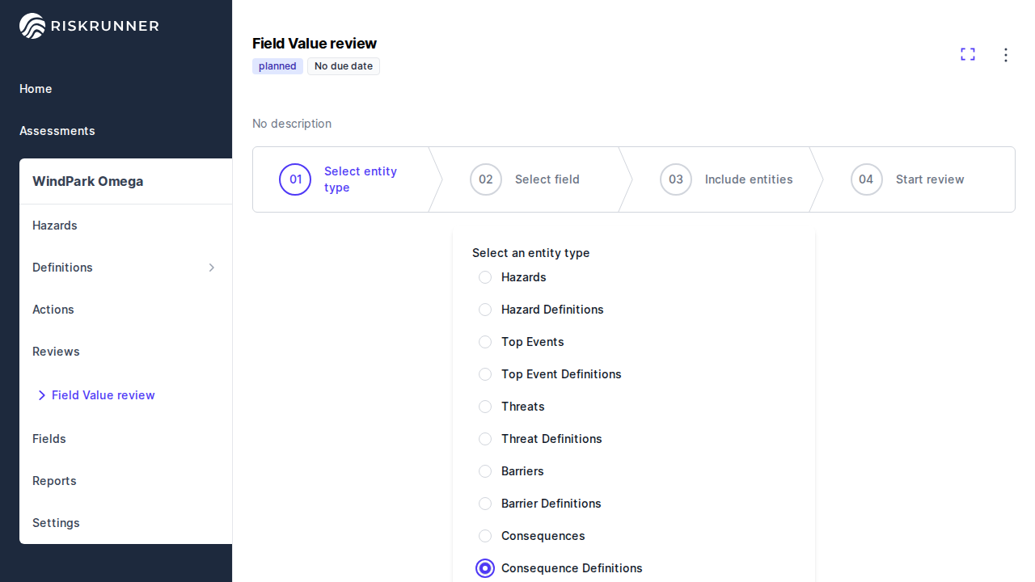Open the Reports sidebar item
This screenshot has height=582, width=1035.
coord(54,481)
